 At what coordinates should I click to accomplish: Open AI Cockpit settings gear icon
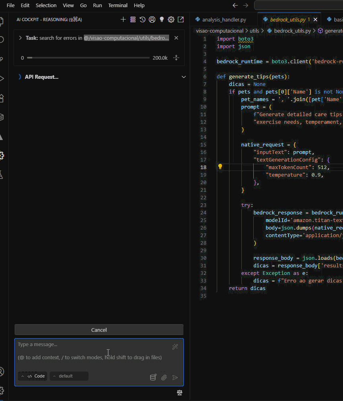tap(171, 19)
